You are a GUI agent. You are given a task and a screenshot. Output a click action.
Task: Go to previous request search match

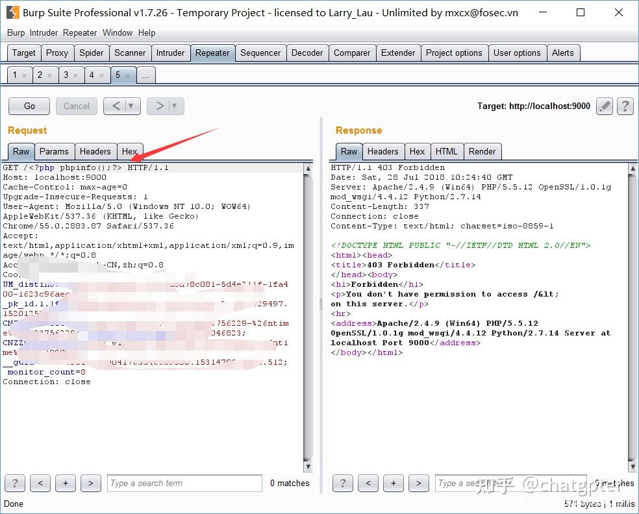coord(40,483)
